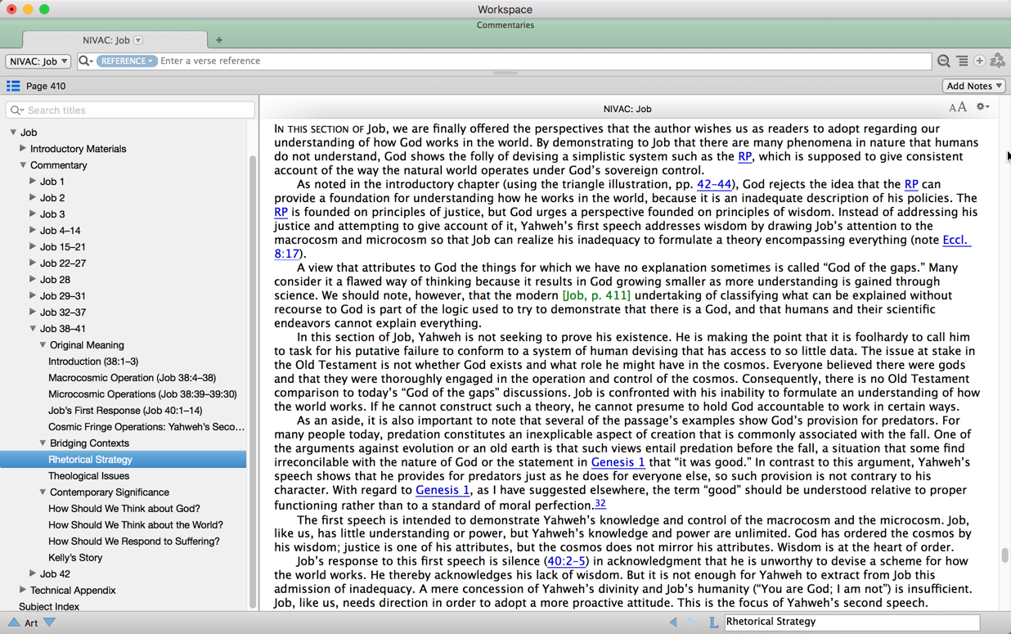Click the Art down triangle
Viewport: 1011px width, 634px height.
click(x=49, y=623)
